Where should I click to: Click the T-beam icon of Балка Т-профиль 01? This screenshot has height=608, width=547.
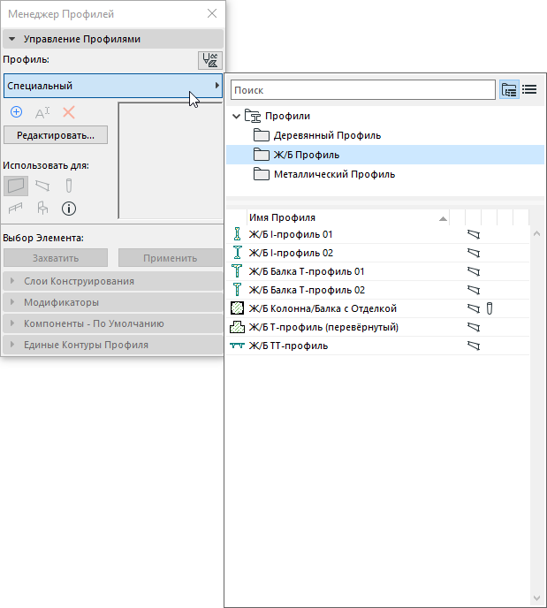(x=237, y=271)
